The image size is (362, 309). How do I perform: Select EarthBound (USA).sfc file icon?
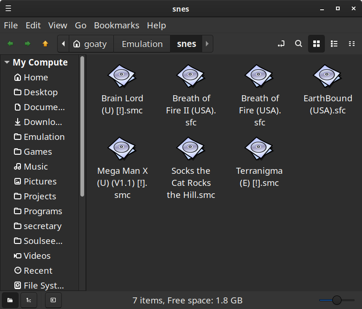tap(328, 76)
